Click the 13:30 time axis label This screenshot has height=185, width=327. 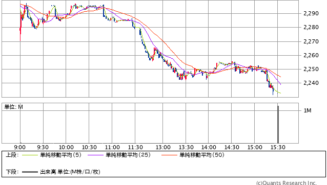186,147
